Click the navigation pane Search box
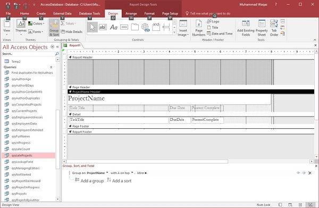 click(29, 54)
